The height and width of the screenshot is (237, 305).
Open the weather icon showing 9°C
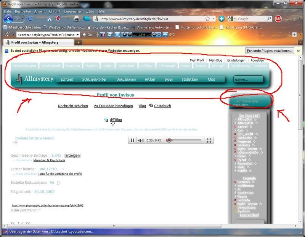165,35
